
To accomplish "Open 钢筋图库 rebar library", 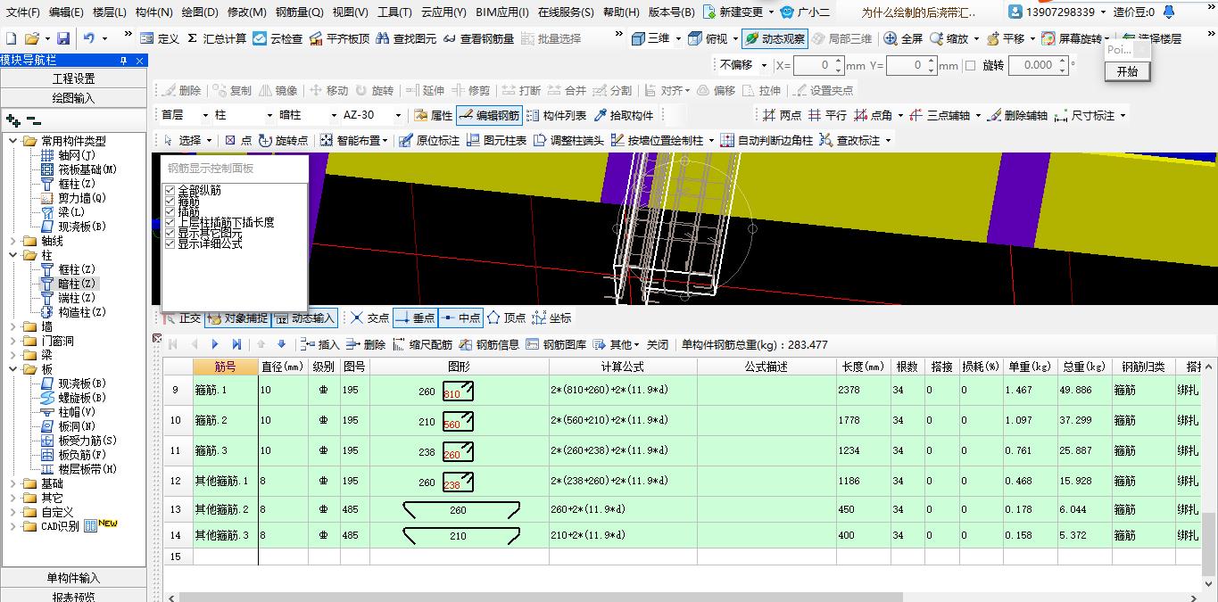I will pos(556,344).
